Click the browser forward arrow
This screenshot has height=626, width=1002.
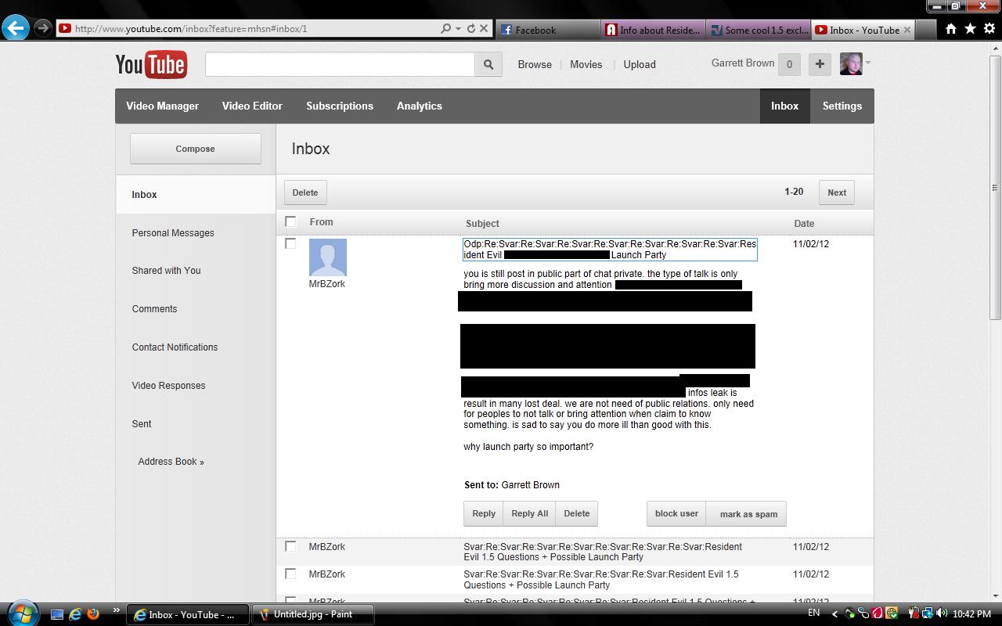click(43, 28)
